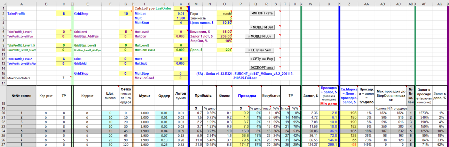Select row 24 header

(x=3, y=131)
